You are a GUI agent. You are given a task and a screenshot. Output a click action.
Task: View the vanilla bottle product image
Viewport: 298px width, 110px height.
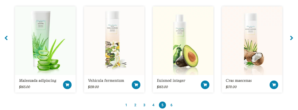click(x=114, y=41)
